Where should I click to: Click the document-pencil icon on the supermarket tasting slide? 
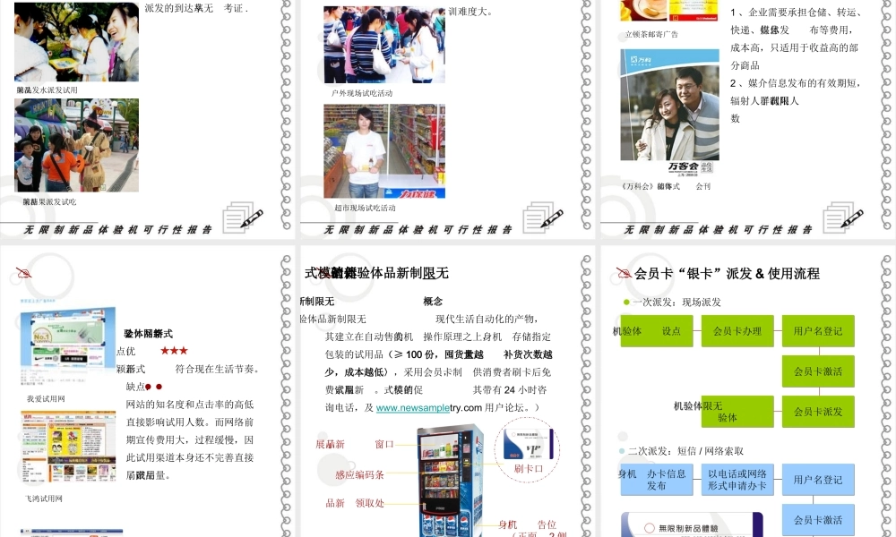[x=543, y=217]
